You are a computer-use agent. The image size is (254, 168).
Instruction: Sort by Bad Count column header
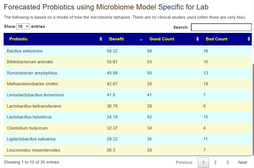(x=217, y=39)
